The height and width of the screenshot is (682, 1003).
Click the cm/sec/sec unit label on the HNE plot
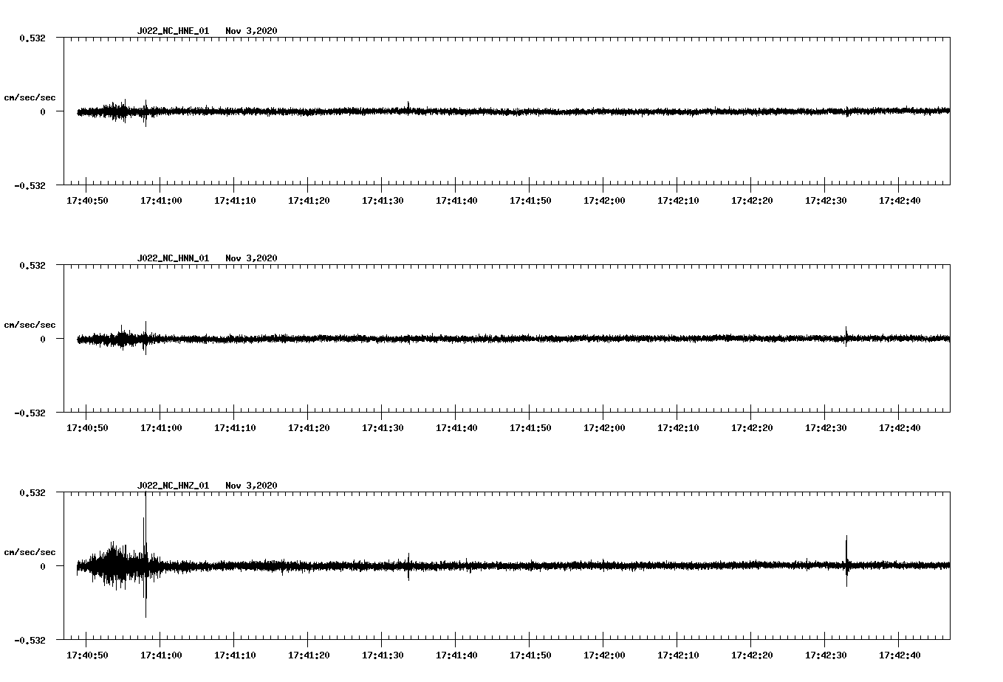pos(30,97)
